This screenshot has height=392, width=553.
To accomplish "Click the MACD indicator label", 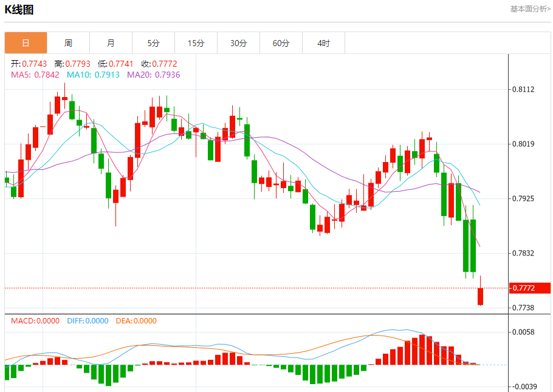I will (35, 321).
